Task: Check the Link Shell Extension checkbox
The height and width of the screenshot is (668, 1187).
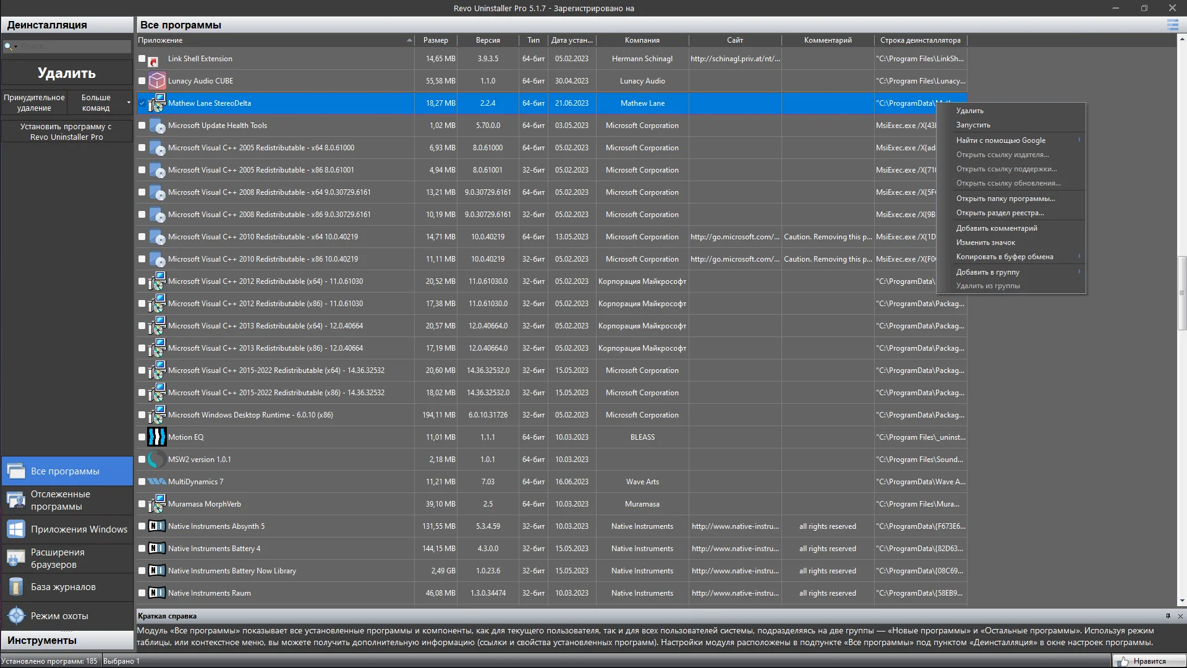Action: (x=142, y=59)
